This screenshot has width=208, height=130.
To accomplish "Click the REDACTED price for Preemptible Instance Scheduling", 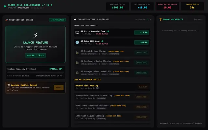I will pos(141,97).
